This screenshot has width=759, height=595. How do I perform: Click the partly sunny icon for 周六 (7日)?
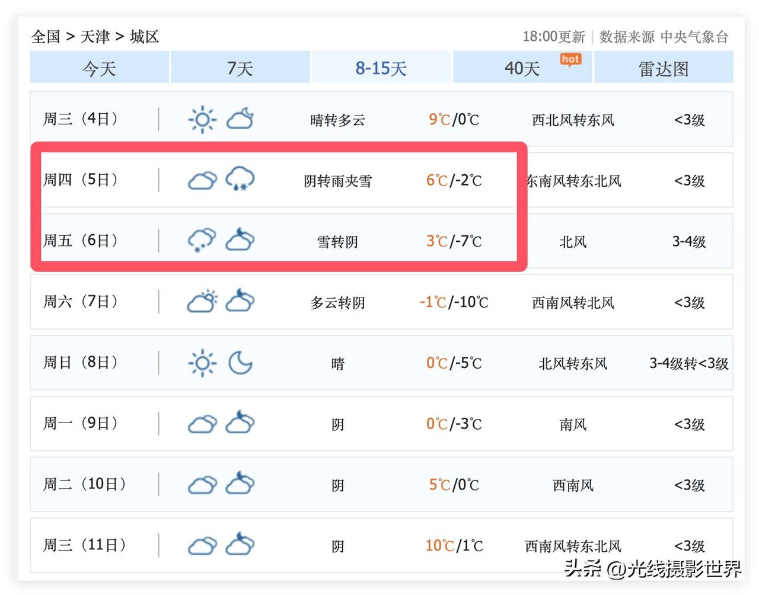(202, 301)
